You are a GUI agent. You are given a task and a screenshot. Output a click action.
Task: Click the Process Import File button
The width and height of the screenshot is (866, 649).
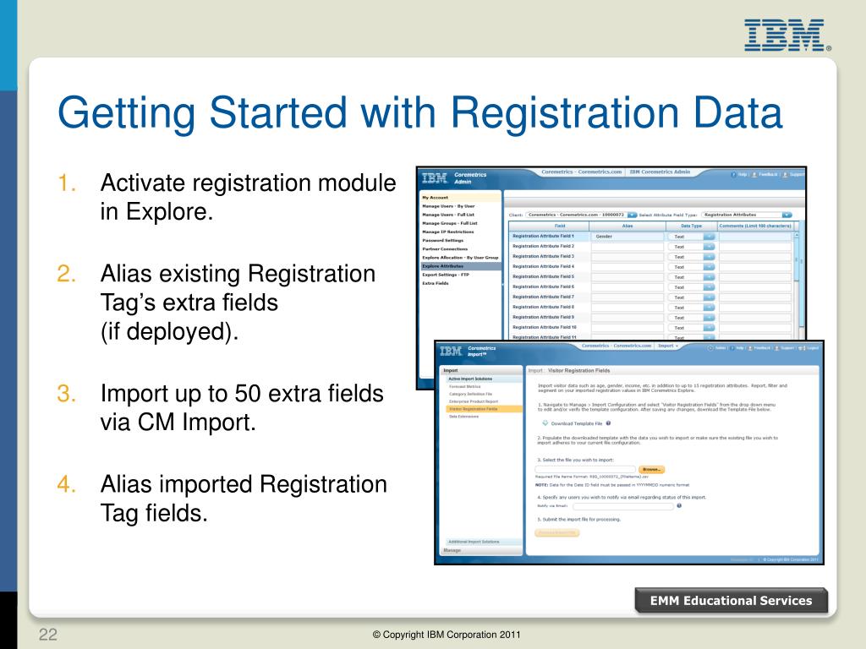pyautogui.click(x=556, y=532)
